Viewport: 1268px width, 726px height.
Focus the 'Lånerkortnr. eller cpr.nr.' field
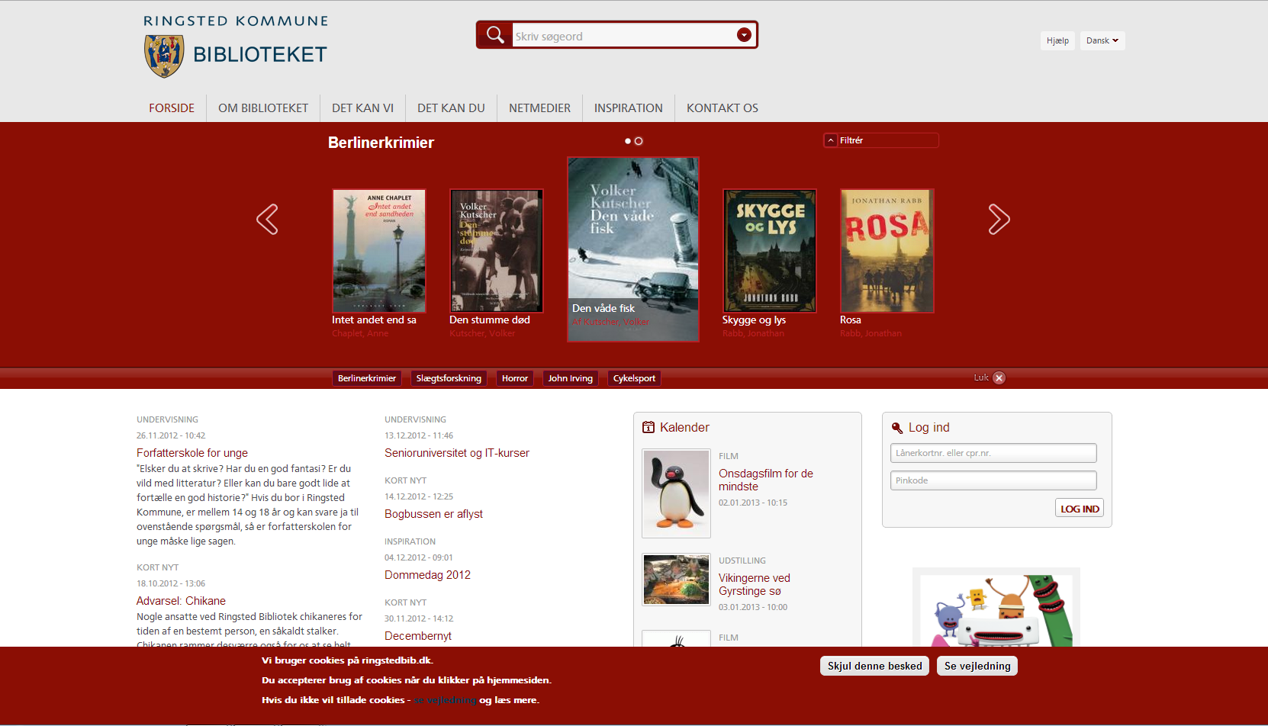pyautogui.click(x=993, y=453)
